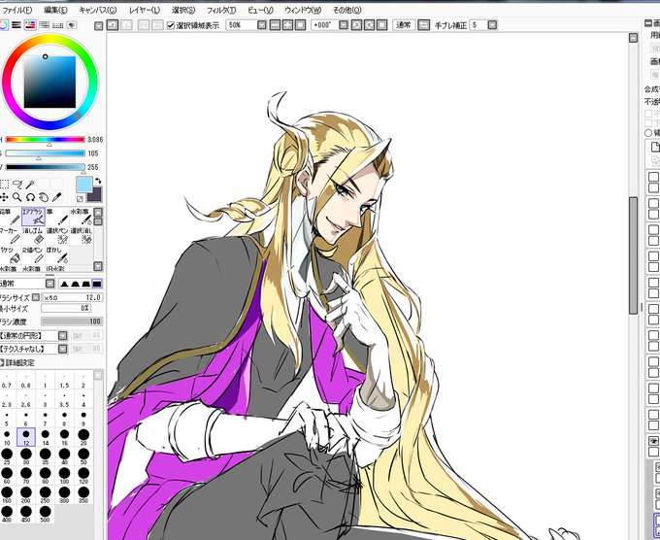Click the undo button in toolbar
This screenshot has height=540, width=660.
coord(113,25)
